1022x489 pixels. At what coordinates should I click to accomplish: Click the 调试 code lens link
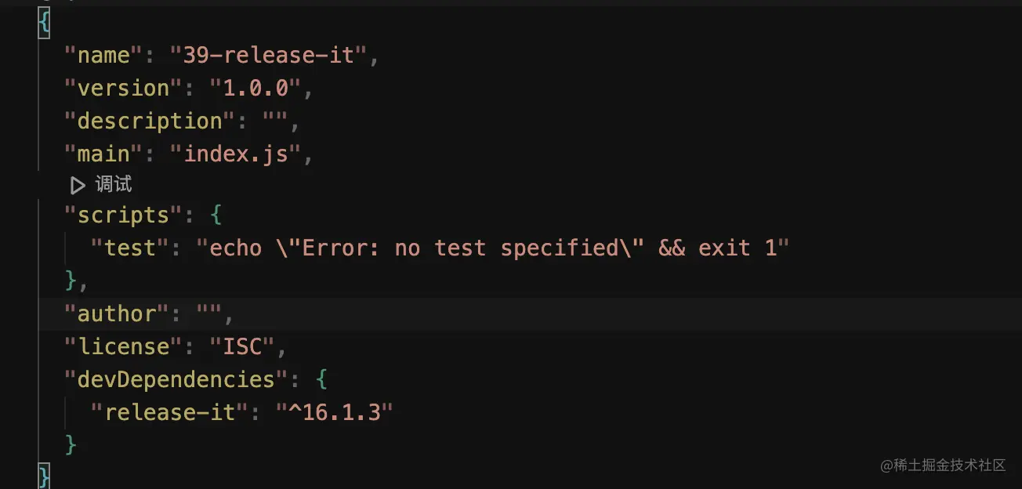pos(114,185)
